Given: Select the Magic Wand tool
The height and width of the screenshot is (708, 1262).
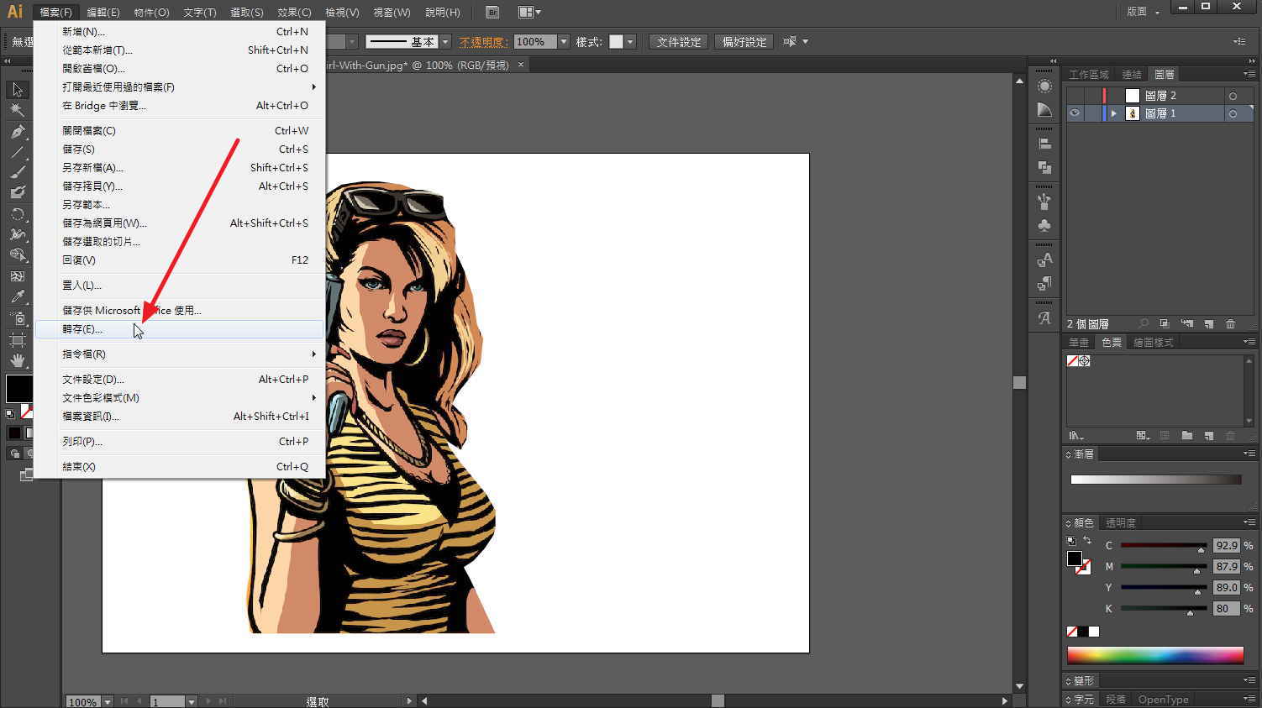Looking at the screenshot, I should point(18,110).
